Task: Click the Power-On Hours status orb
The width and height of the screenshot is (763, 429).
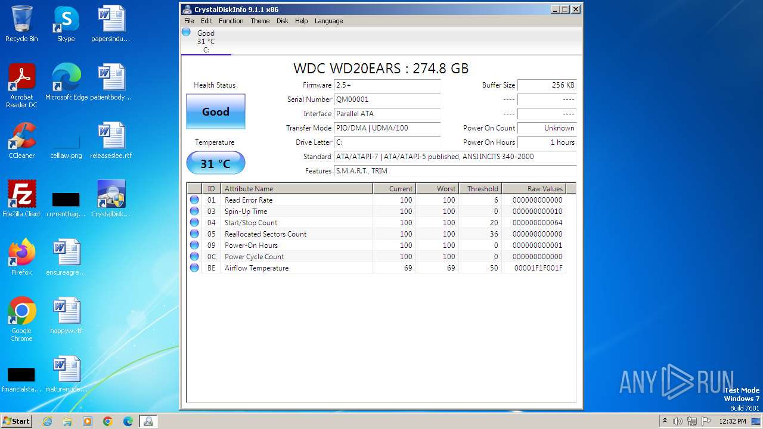Action: pos(194,245)
